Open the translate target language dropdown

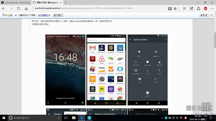click(44, 15)
